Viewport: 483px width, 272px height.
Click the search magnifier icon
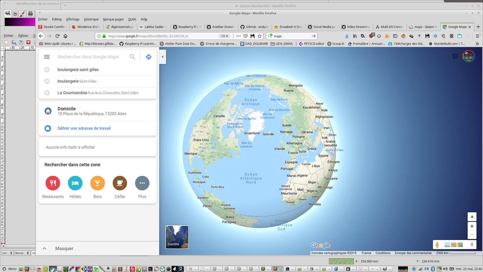coord(132,57)
